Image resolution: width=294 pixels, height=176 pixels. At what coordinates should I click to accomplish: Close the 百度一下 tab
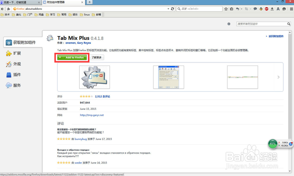coord(39,2)
